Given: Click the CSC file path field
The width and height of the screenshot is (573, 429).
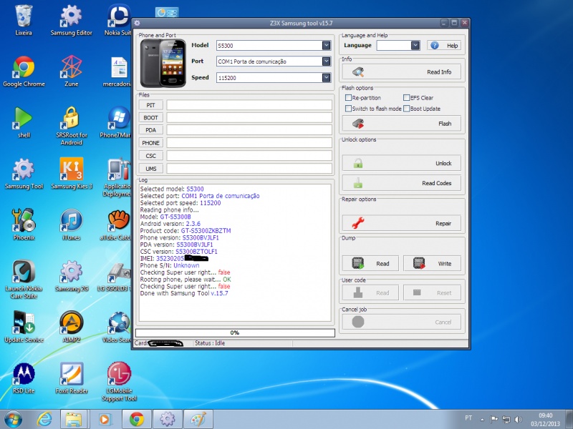Looking at the screenshot, I should [x=249, y=156].
